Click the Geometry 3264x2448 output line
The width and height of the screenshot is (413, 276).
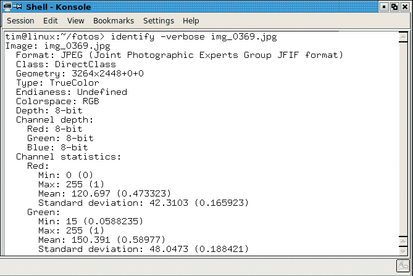(80, 73)
